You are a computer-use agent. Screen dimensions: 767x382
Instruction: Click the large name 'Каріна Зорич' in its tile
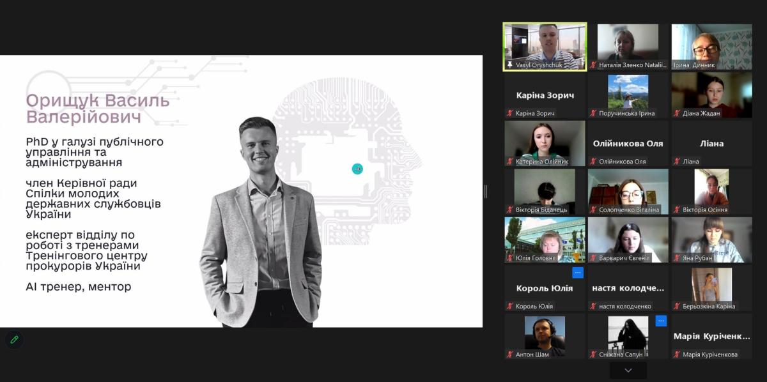(x=545, y=95)
